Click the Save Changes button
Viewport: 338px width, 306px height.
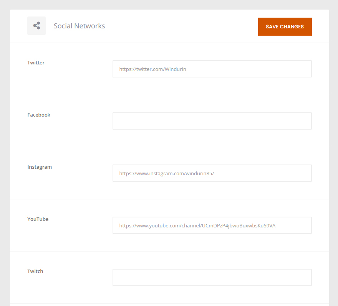285,27
